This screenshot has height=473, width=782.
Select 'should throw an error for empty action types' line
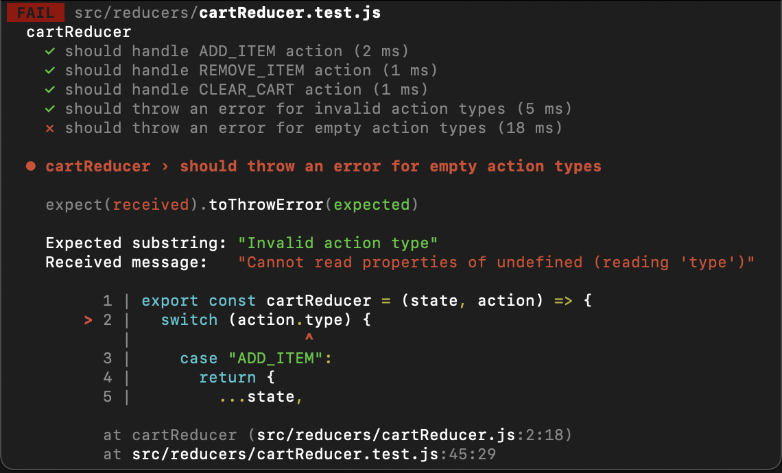pyautogui.click(x=313, y=128)
